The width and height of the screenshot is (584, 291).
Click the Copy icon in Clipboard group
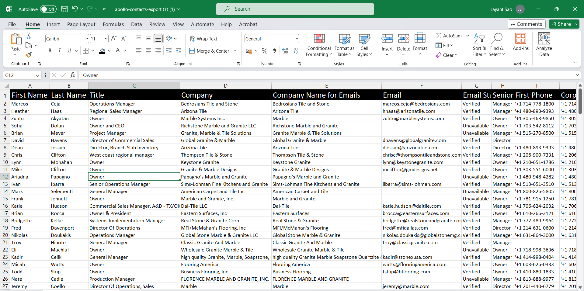click(x=29, y=45)
